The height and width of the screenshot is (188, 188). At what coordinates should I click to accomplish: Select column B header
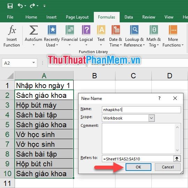95,76
